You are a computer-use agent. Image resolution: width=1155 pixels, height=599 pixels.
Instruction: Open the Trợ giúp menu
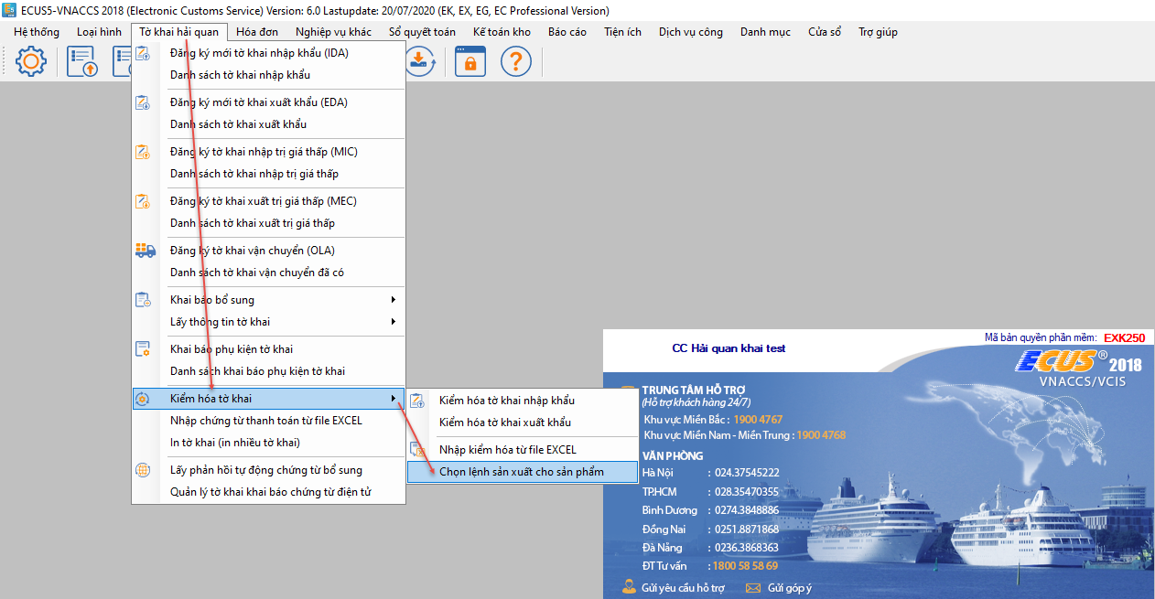click(x=878, y=32)
